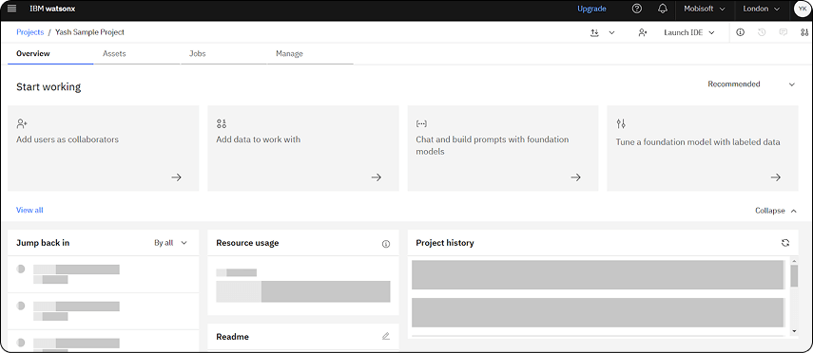Collapse the Start working section
Viewport: 813px width, 353px height.
click(776, 211)
